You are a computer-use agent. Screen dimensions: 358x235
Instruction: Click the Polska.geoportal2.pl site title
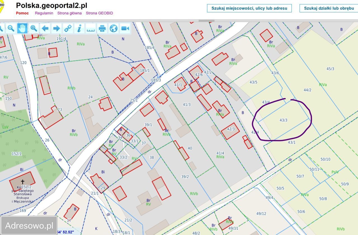[x=52, y=6]
